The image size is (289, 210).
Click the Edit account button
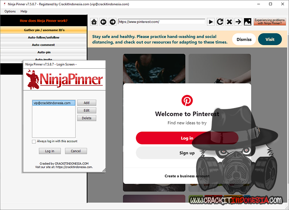tap(87, 111)
